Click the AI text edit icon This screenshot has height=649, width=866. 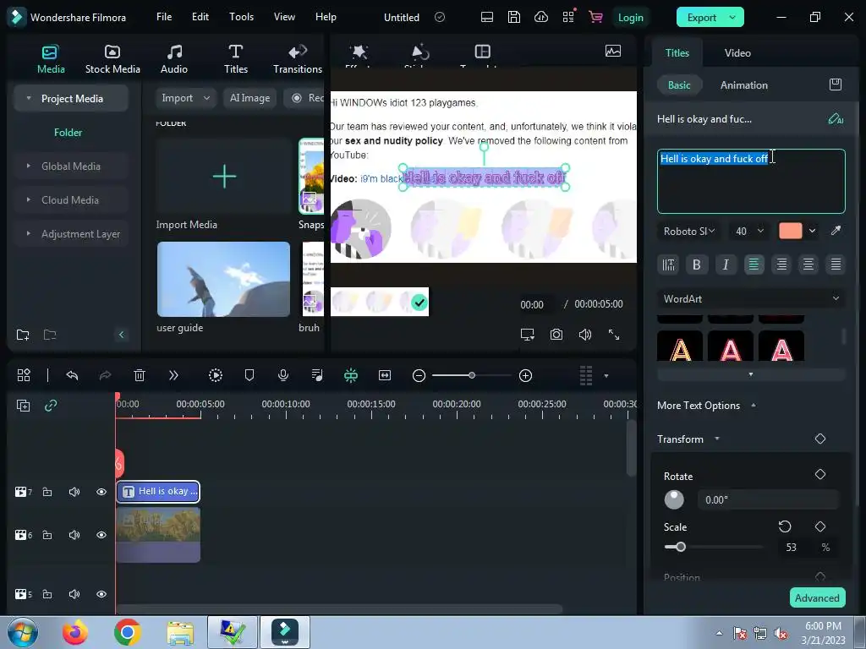[x=836, y=118]
